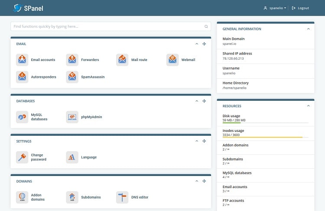Open the phpMyAdmin icon
This screenshot has height=211, width=325.
[72, 117]
